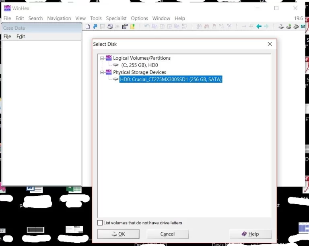The image size is (309, 246).
Task: Click the Open file blue arrow icon
Action: 95,26
